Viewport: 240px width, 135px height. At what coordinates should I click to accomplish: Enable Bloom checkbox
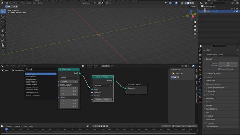(x=207, y=77)
